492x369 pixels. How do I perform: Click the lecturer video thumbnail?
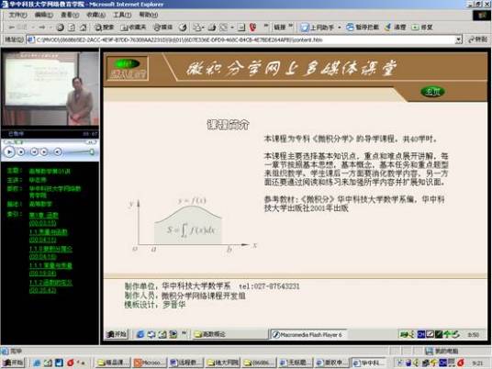(x=50, y=88)
